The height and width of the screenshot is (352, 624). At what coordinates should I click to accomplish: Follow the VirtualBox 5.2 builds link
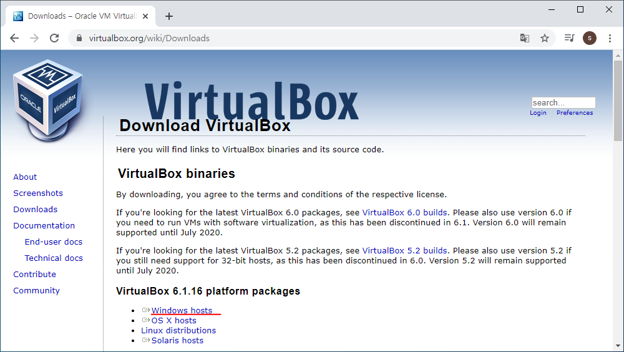pyautogui.click(x=404, y=250)
